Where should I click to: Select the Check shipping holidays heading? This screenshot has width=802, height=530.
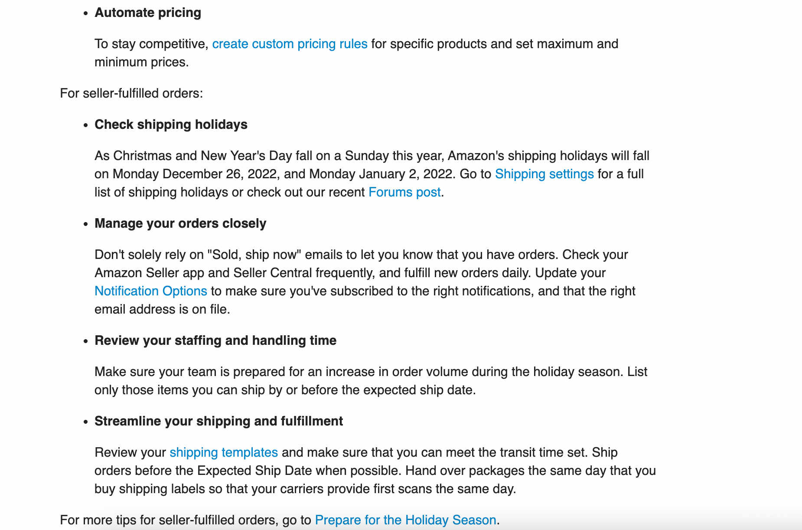click(171, 124)
